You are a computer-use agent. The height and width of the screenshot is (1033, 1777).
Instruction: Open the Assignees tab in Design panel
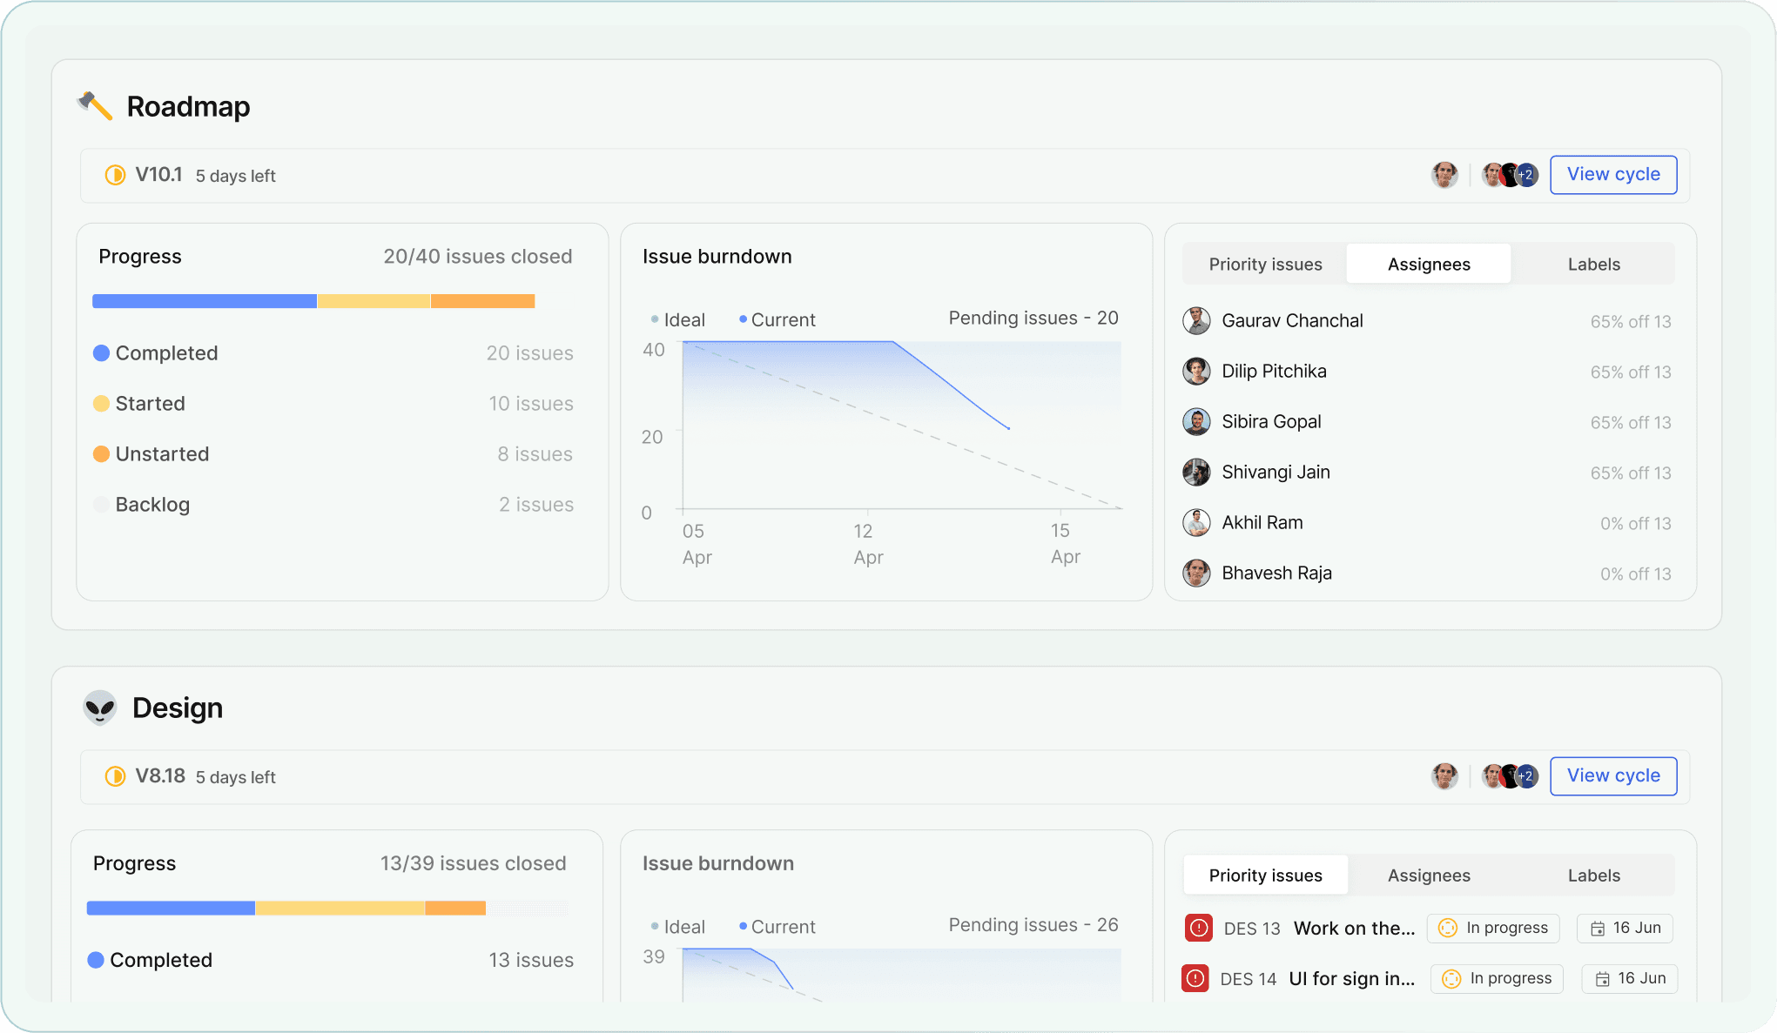1428,875
